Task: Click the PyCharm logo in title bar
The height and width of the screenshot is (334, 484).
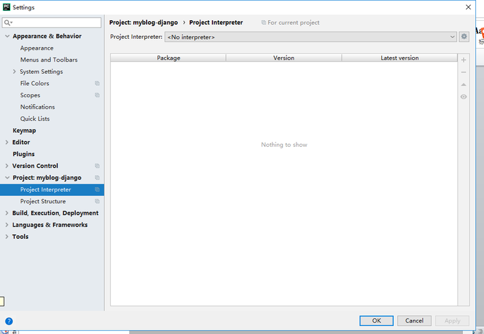Action: pos(6,7)
